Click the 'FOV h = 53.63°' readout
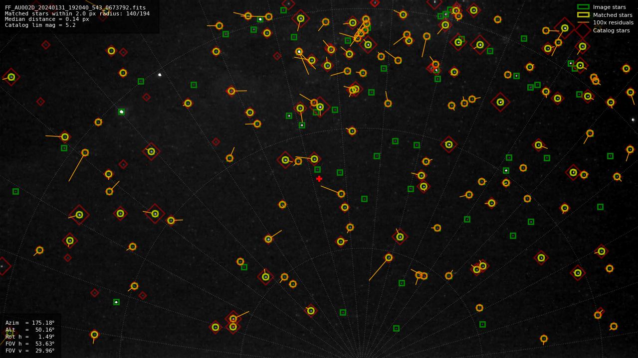Viewport: 638px width, 358px height. click(30, 344)
